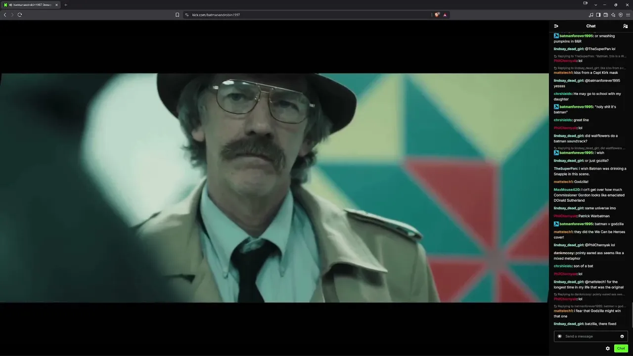This screenshot has width=633, height=356.
Task: Focus the Send a message field
Action: click(591, 336)
